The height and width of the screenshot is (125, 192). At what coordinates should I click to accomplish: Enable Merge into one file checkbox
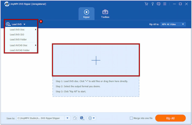pyautogui.click(x=131, y=118)
